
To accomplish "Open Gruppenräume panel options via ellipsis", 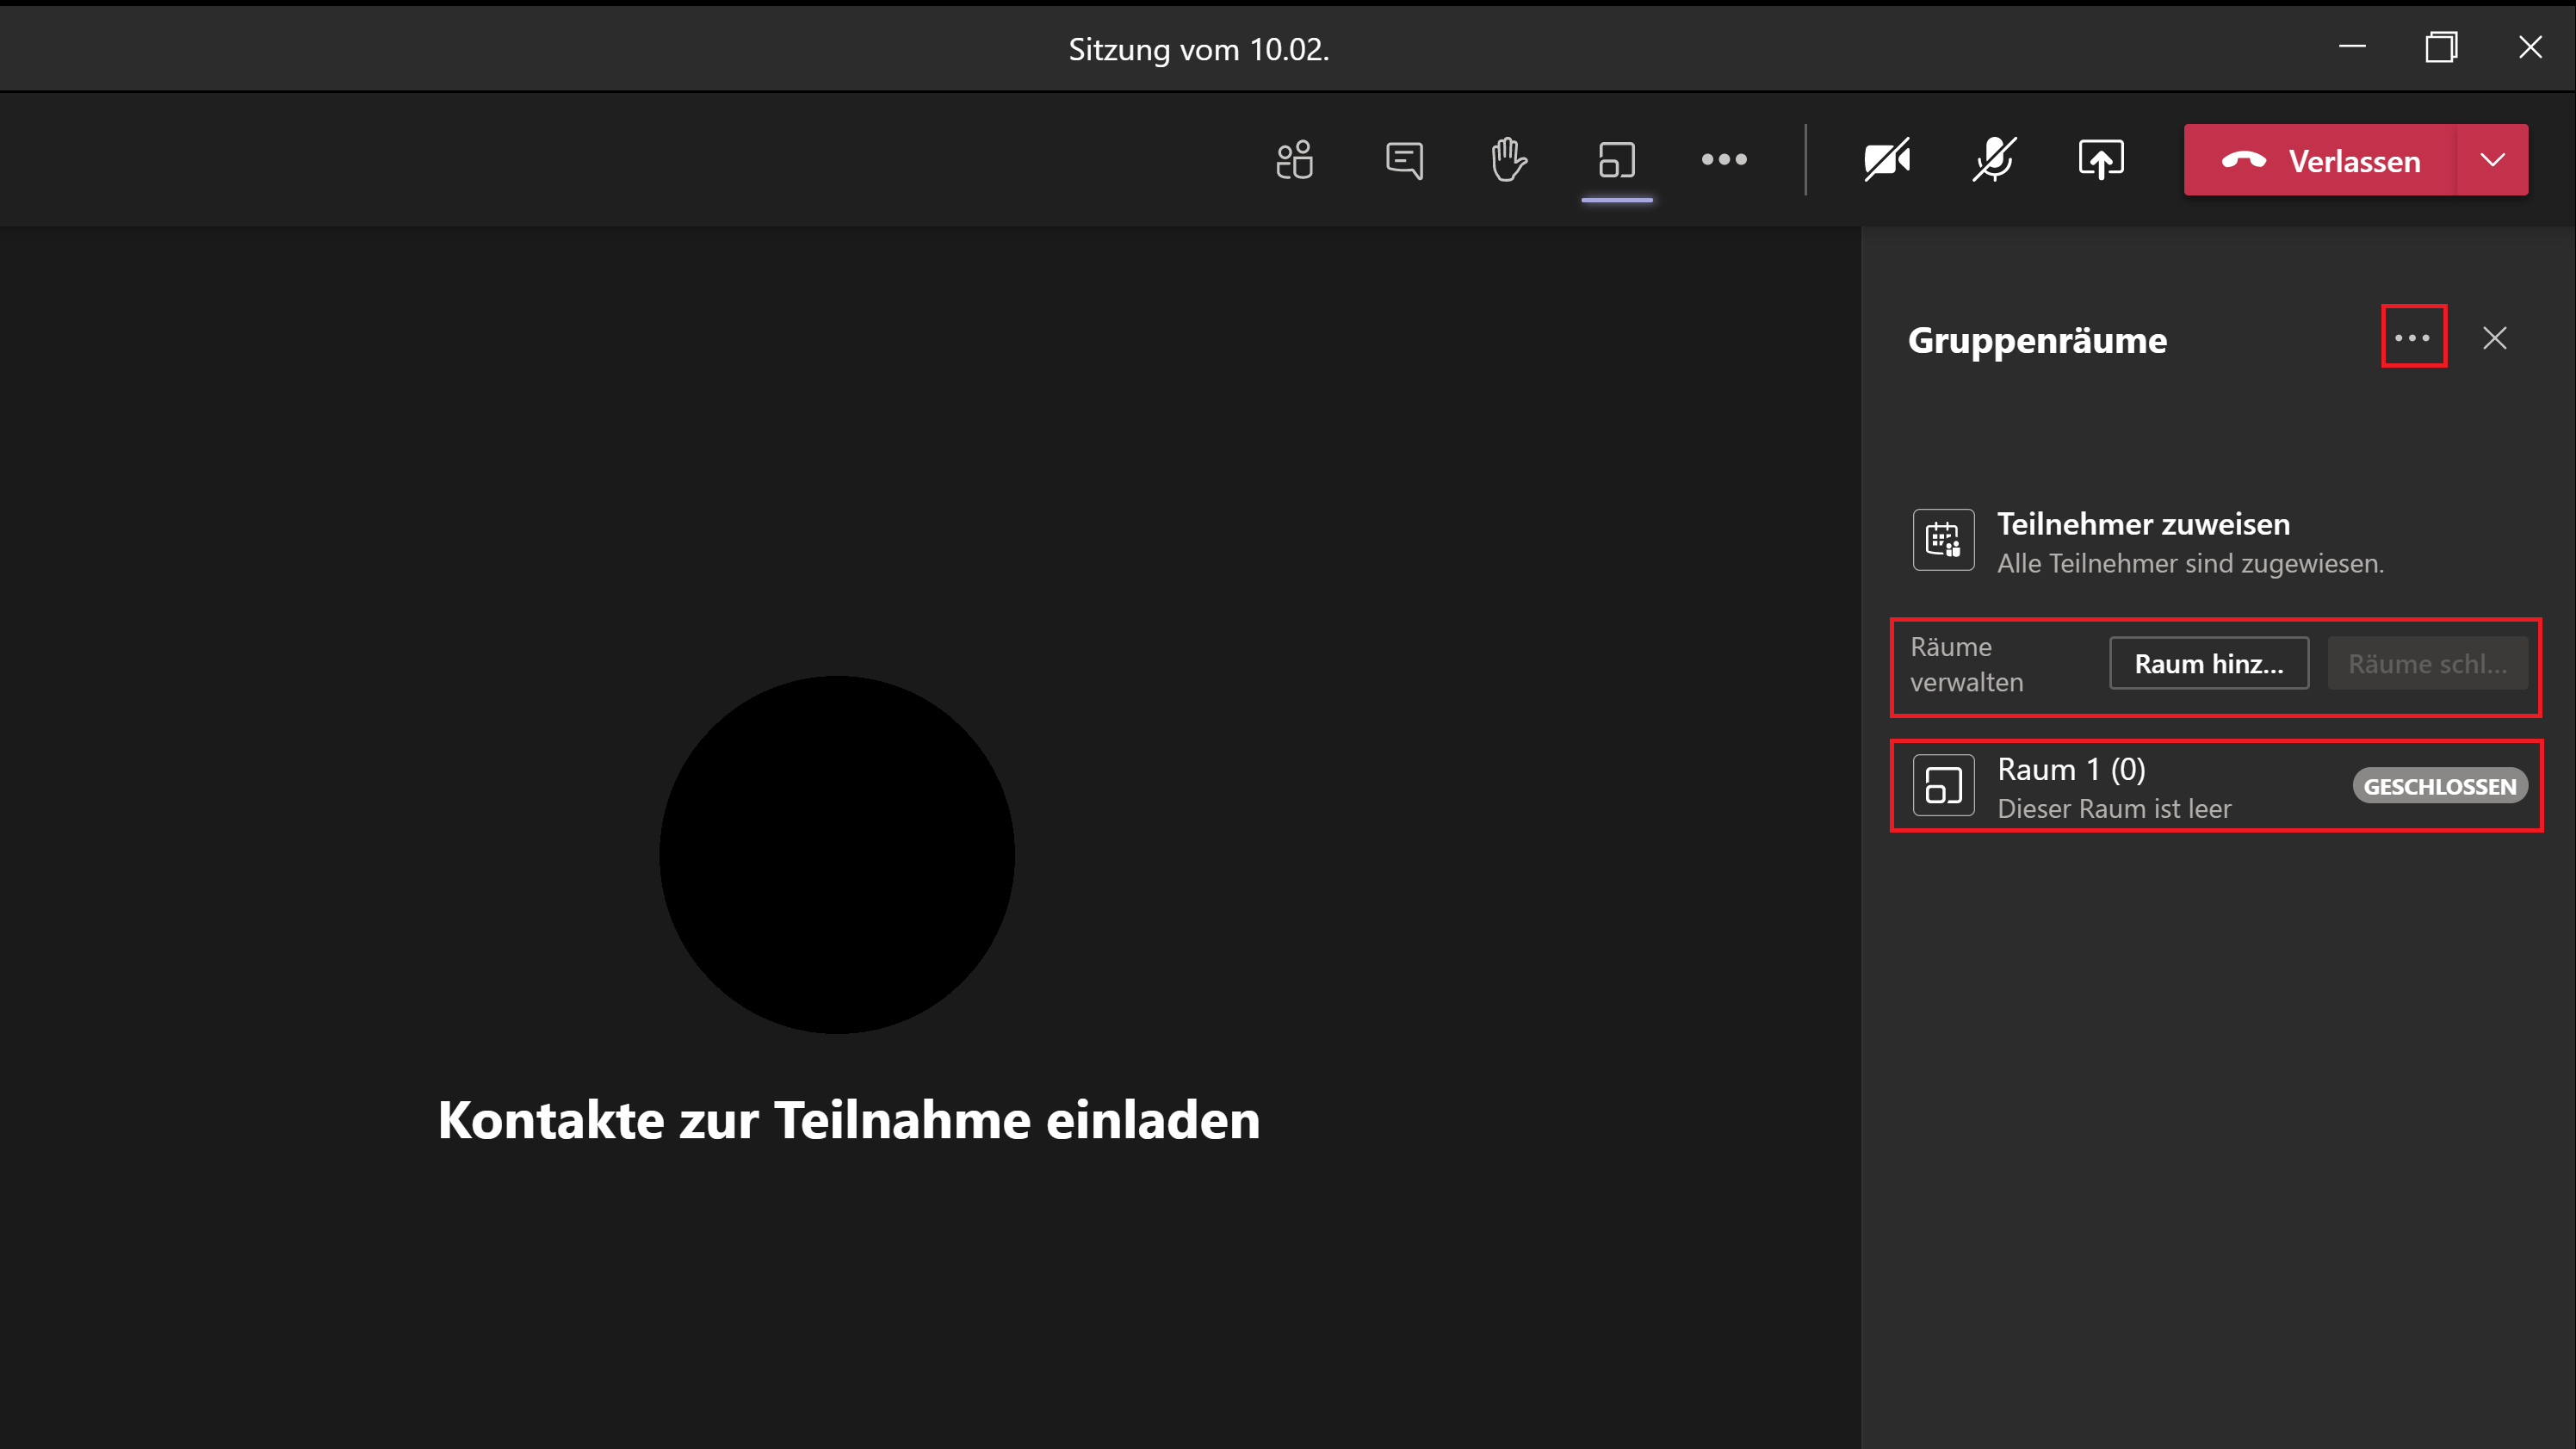I will (x=2414, y=337).
